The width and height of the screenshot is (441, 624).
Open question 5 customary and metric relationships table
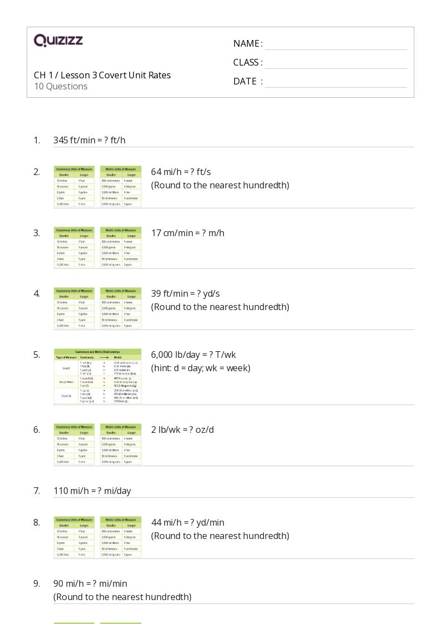(x=98, y=377)
